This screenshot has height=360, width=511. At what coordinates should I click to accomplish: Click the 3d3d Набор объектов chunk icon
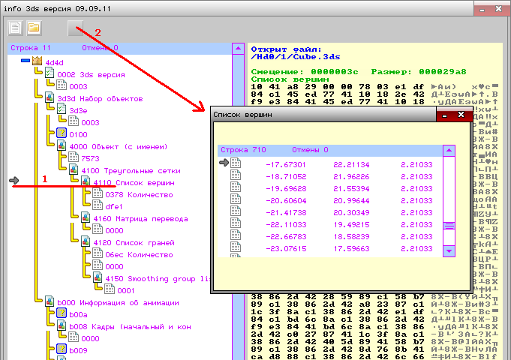click(50, 98)
